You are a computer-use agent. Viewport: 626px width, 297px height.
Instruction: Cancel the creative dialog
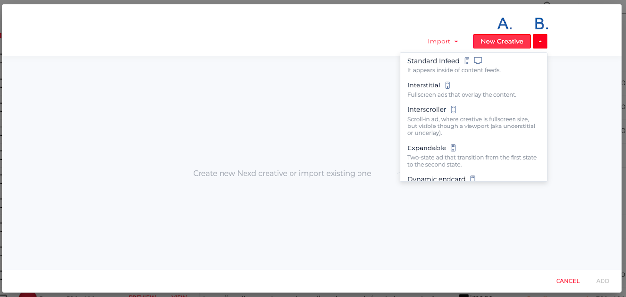[567, 281]
